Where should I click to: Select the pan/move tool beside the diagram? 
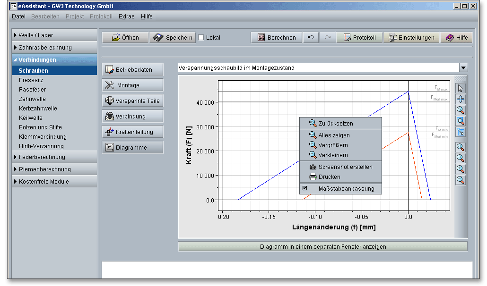tap(461, 99)
